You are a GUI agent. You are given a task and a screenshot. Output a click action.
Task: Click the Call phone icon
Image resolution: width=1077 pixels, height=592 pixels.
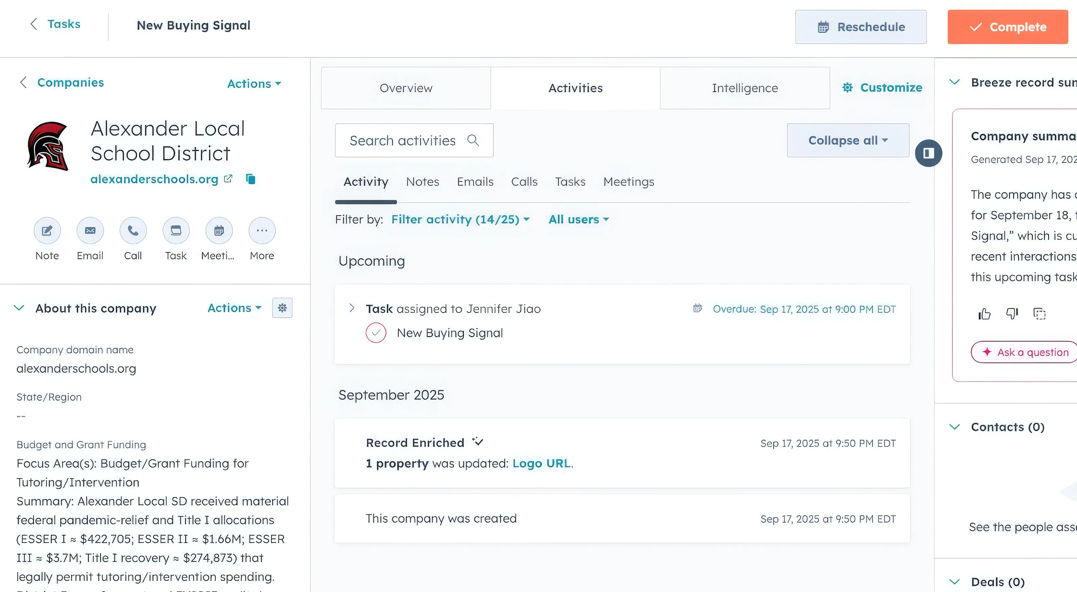(x=133, y=231)
